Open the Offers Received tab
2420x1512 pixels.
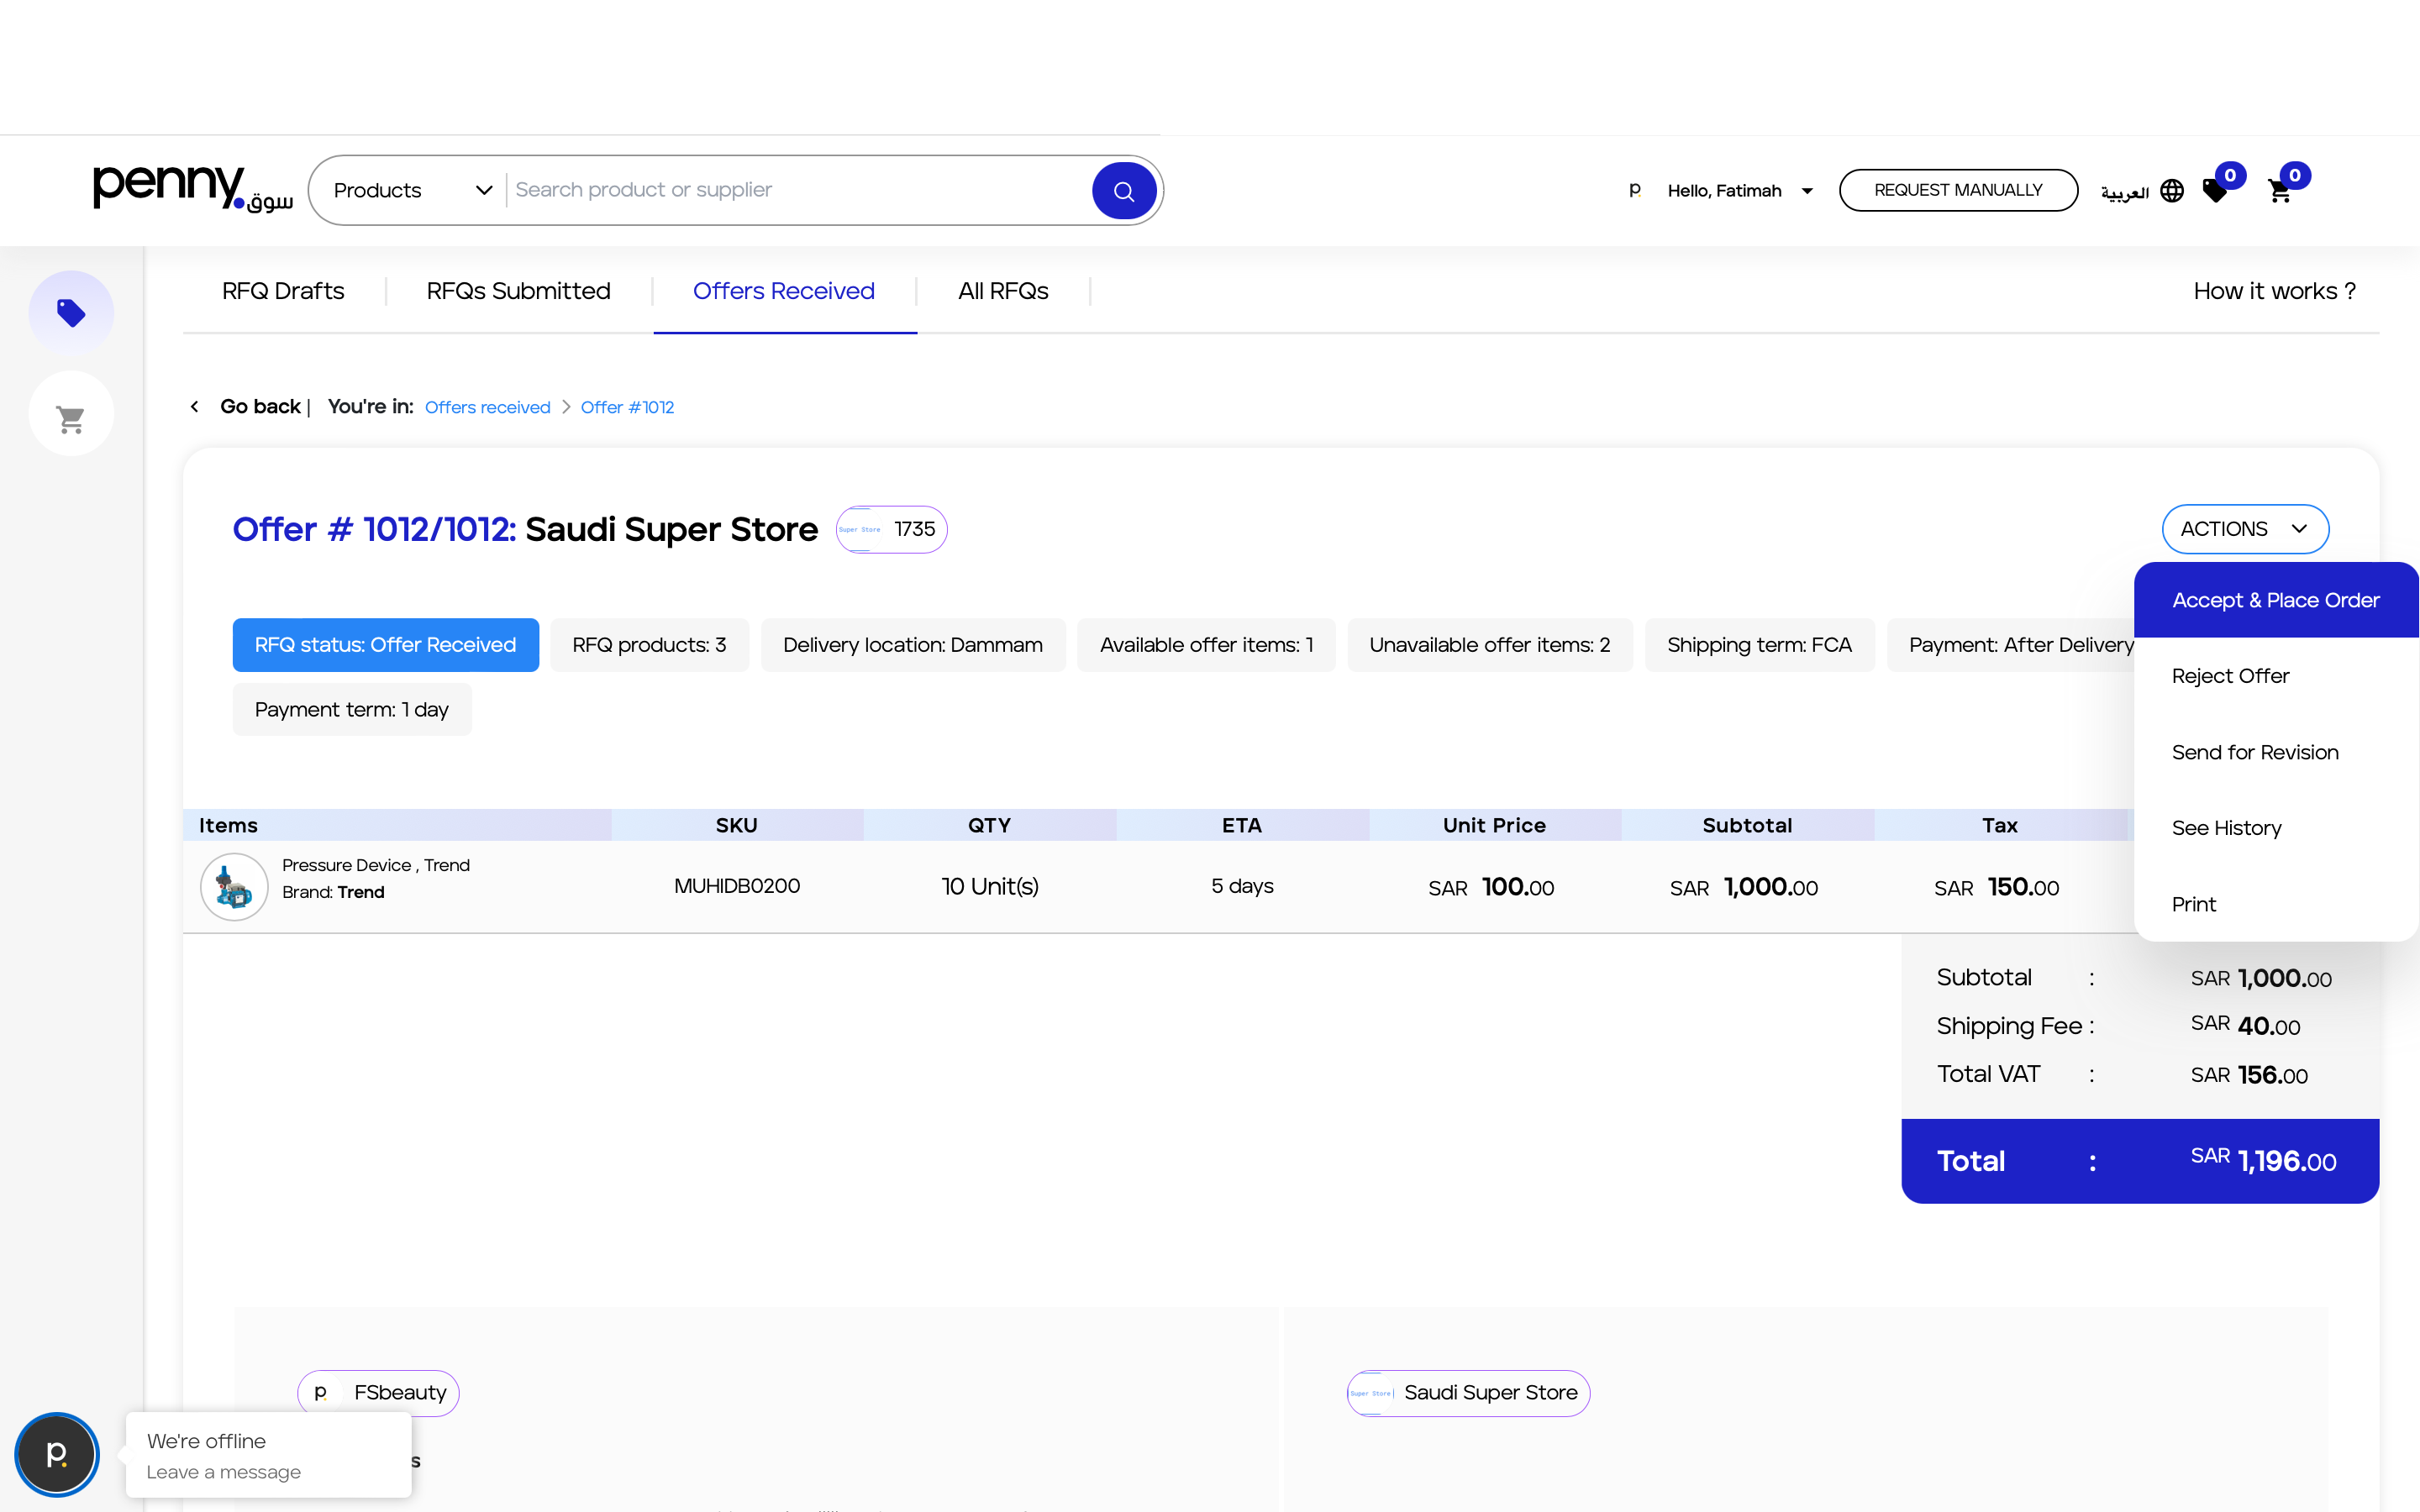tap(784, 291)
